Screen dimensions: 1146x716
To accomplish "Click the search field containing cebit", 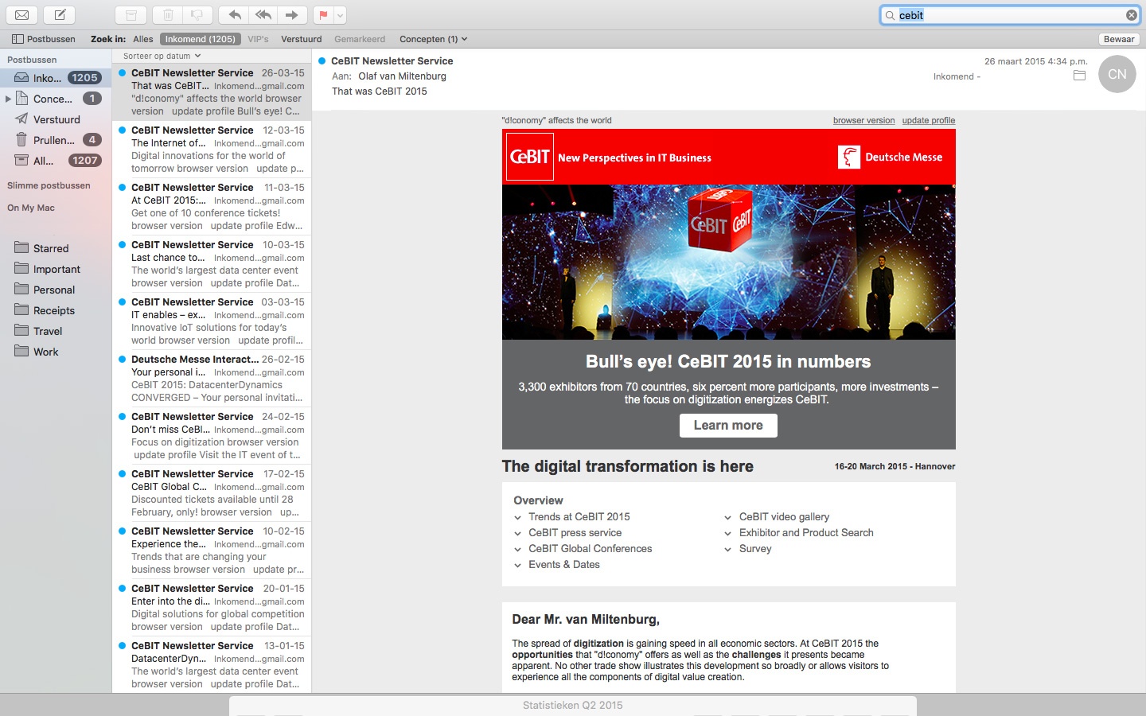I will pyautogui.click(x=1010, y=15).
